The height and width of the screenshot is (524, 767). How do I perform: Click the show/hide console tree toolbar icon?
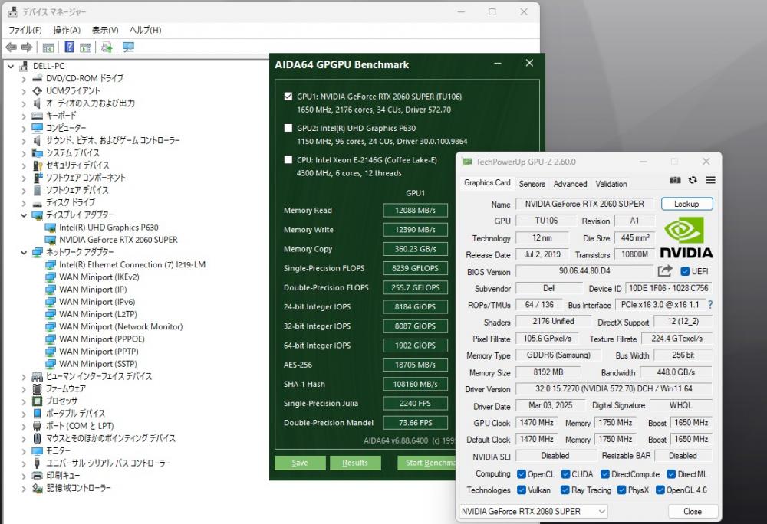click(x=48, y=47)
